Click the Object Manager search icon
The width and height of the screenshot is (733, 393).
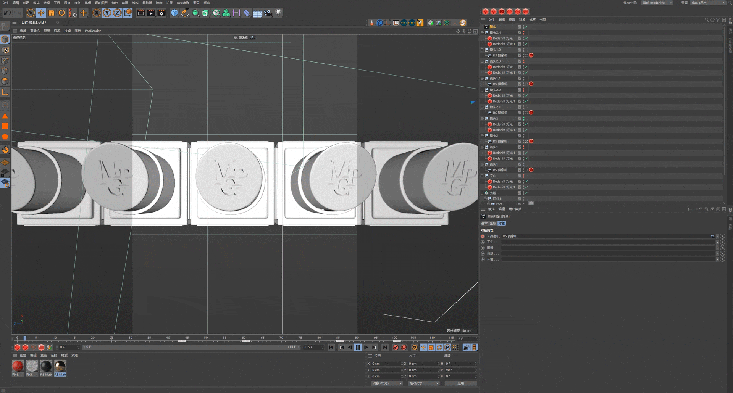point(707,20)
